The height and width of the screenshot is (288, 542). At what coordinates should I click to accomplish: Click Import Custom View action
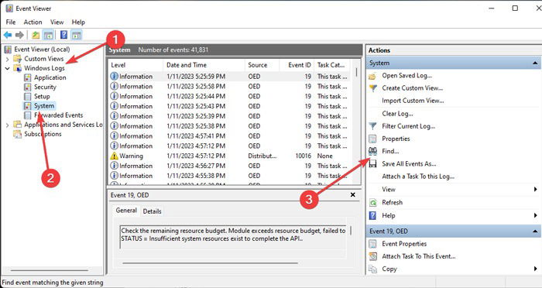tap(413, 101)
